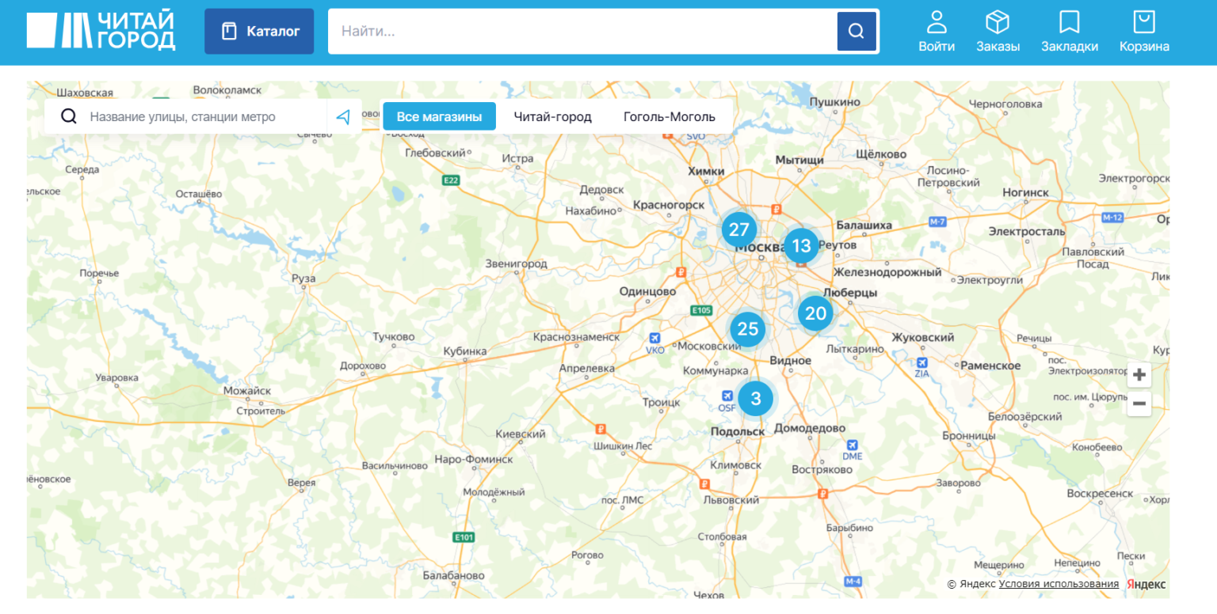
Task: Open the cluster marker with 25 stores
Action: (749, 328)
